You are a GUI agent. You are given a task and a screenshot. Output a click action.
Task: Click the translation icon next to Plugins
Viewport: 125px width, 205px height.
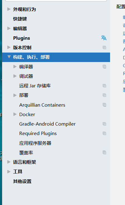click(x=104, y=38)
